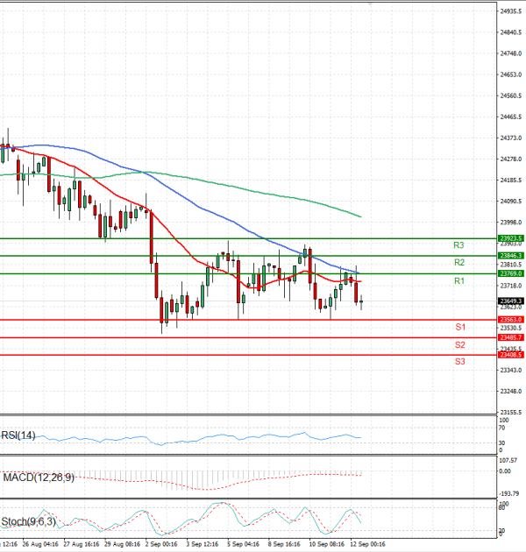The width and height of the screenshot is (526, 552).
Task: Click the 24373.0 price axis value
Action: coord(511,138)
